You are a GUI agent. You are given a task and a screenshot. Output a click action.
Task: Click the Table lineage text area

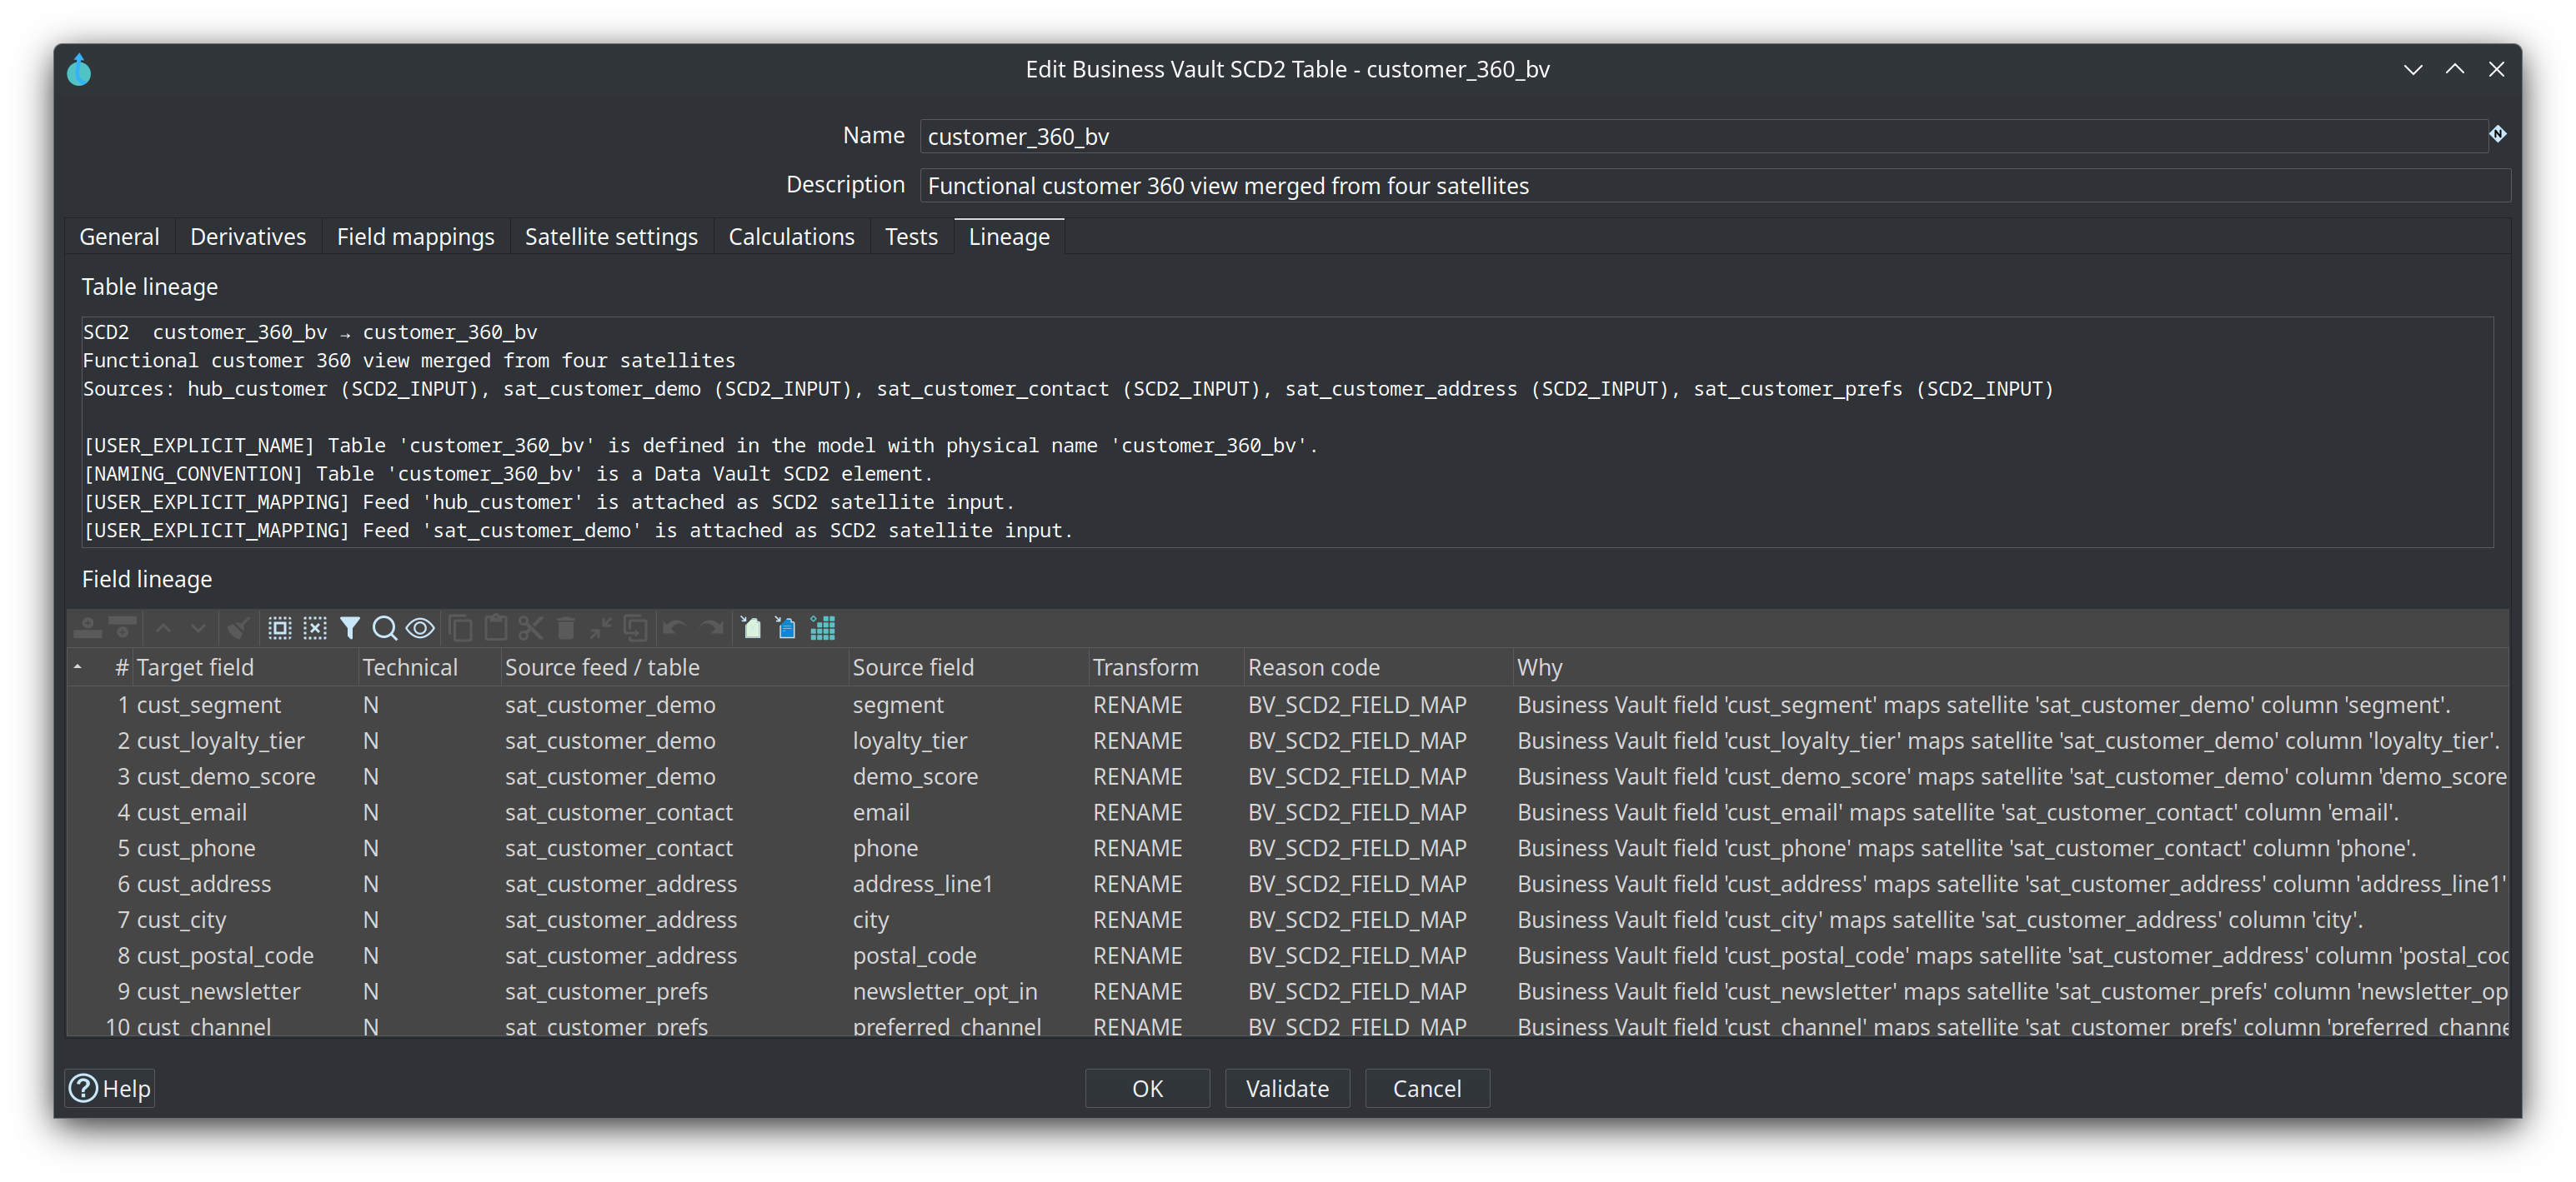click(1287, 431)
